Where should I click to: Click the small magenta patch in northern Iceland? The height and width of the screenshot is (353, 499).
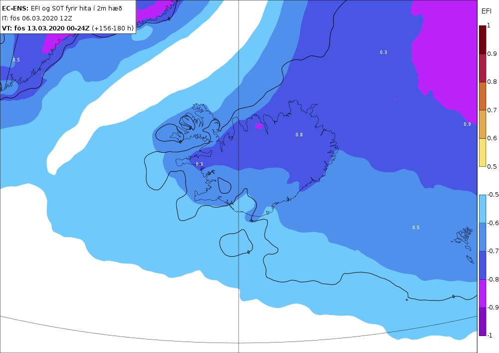pos(258,126)
